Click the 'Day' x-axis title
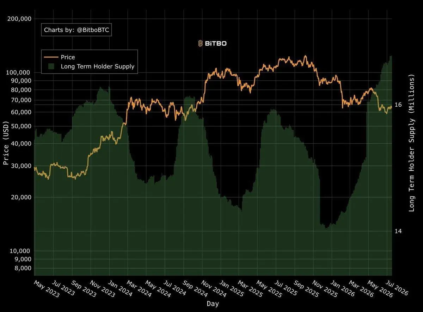This screenshot has width=423, height=312. coord(213,303)
